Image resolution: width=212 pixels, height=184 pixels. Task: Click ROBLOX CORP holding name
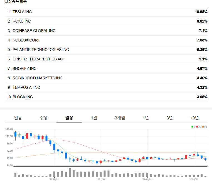coord(26,40)
